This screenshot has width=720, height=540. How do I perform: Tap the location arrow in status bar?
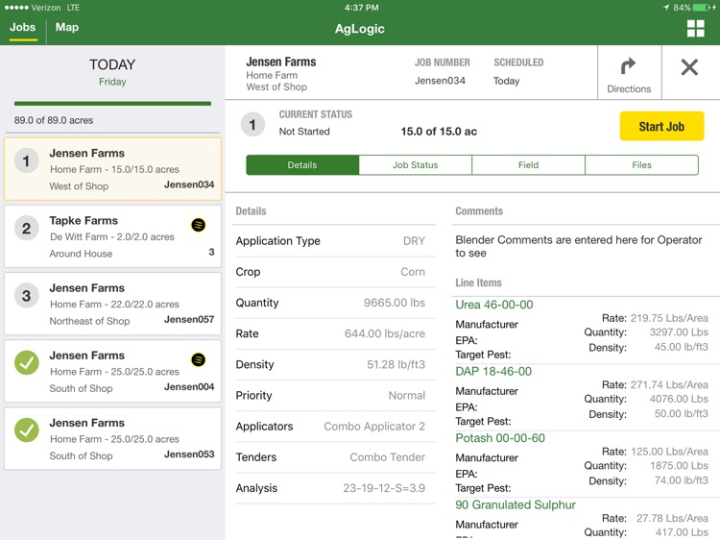pyautogui.click(x=666, y=8)
